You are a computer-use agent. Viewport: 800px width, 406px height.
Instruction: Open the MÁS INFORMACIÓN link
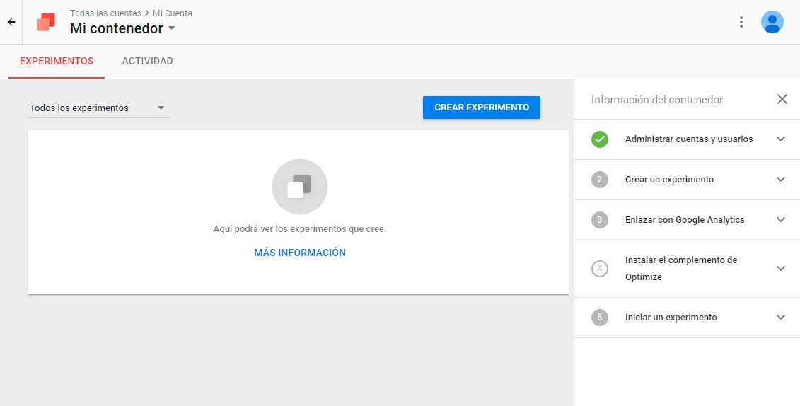pos(300,253)
